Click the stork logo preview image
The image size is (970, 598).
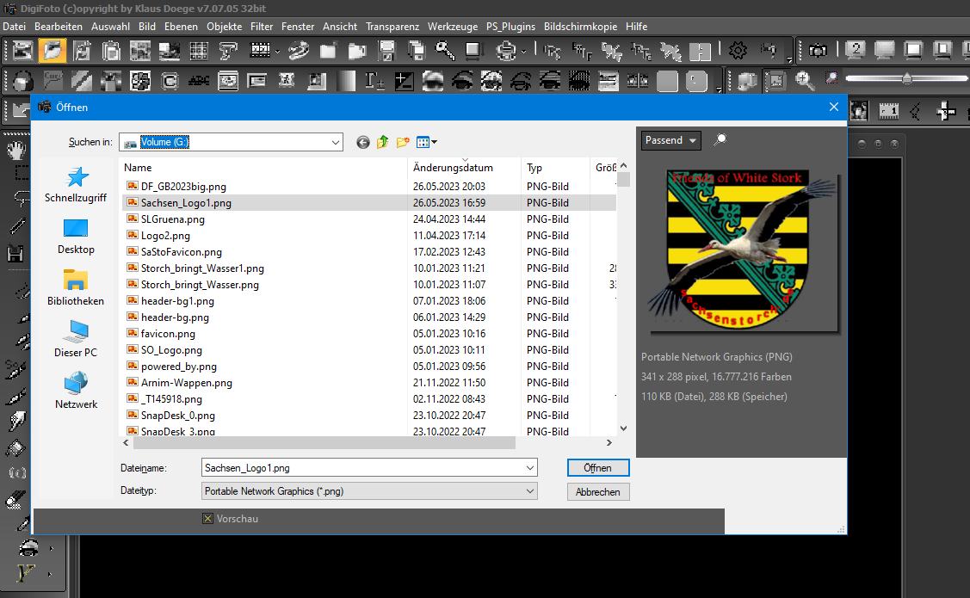[x=742, y=250]
